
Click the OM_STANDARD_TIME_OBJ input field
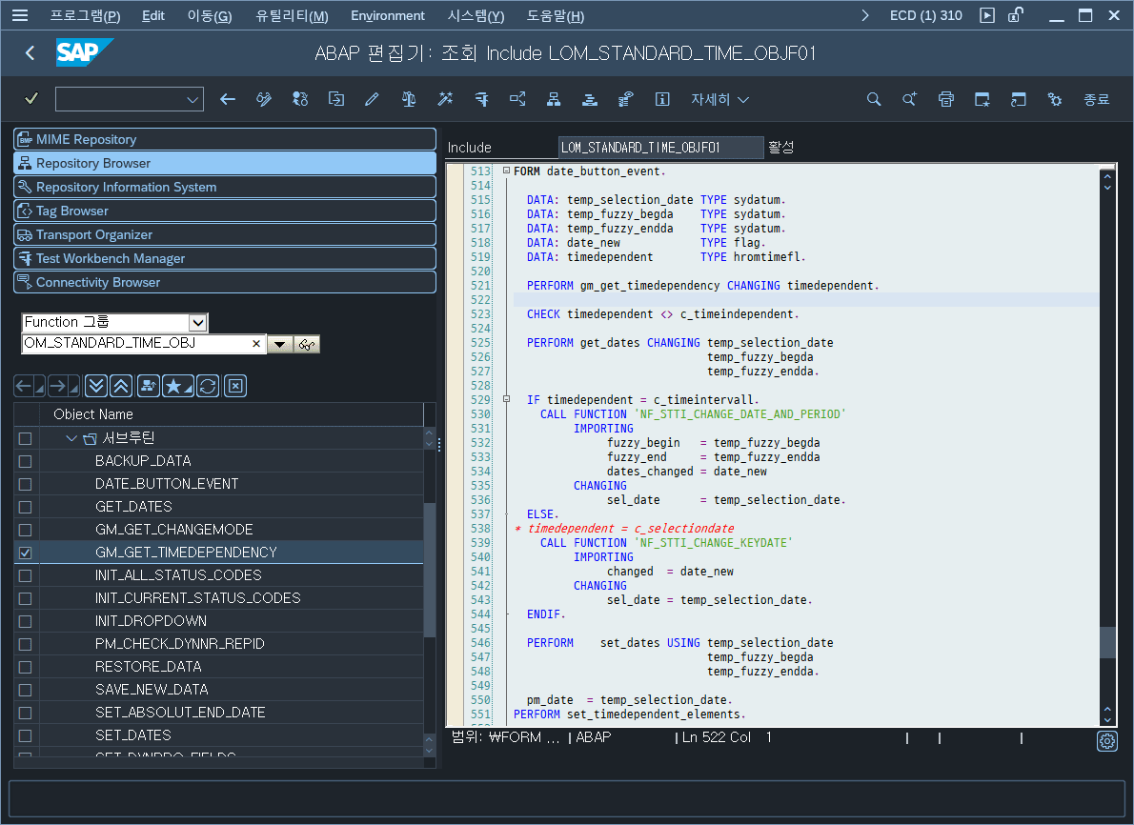click(136, 344)
